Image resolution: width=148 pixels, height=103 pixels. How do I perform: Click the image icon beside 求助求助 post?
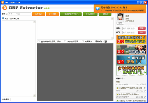[117, 94]
